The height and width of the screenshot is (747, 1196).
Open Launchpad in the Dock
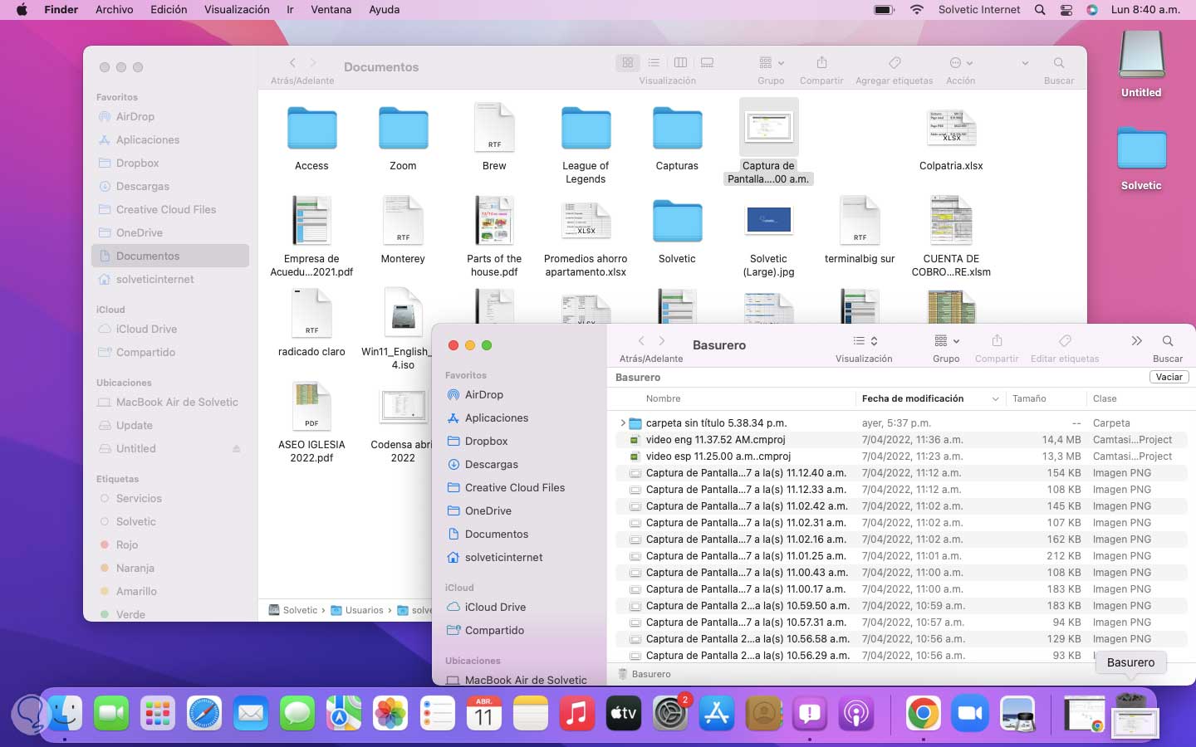pos(158,712)
